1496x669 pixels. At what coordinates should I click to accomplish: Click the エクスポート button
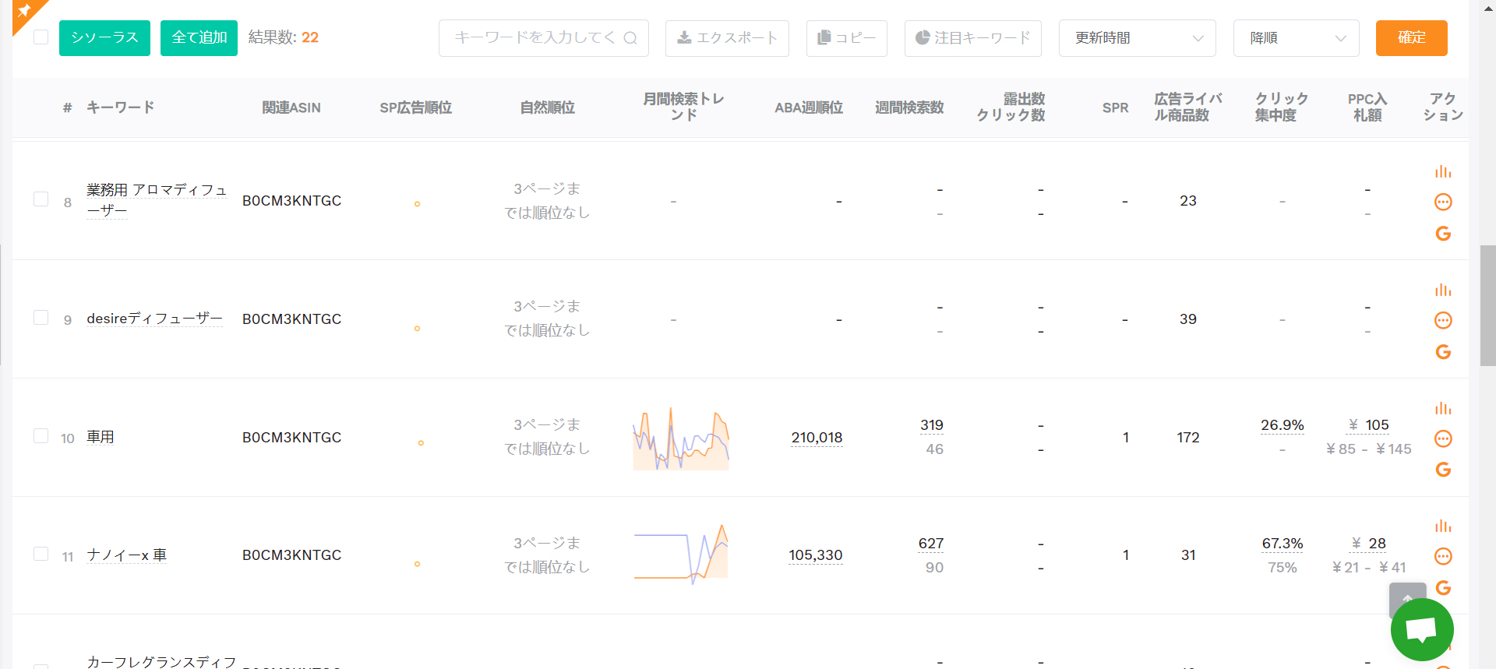click(x=727, y=38)
